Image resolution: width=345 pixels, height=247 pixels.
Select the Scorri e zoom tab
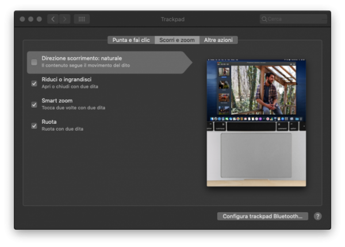177,40
